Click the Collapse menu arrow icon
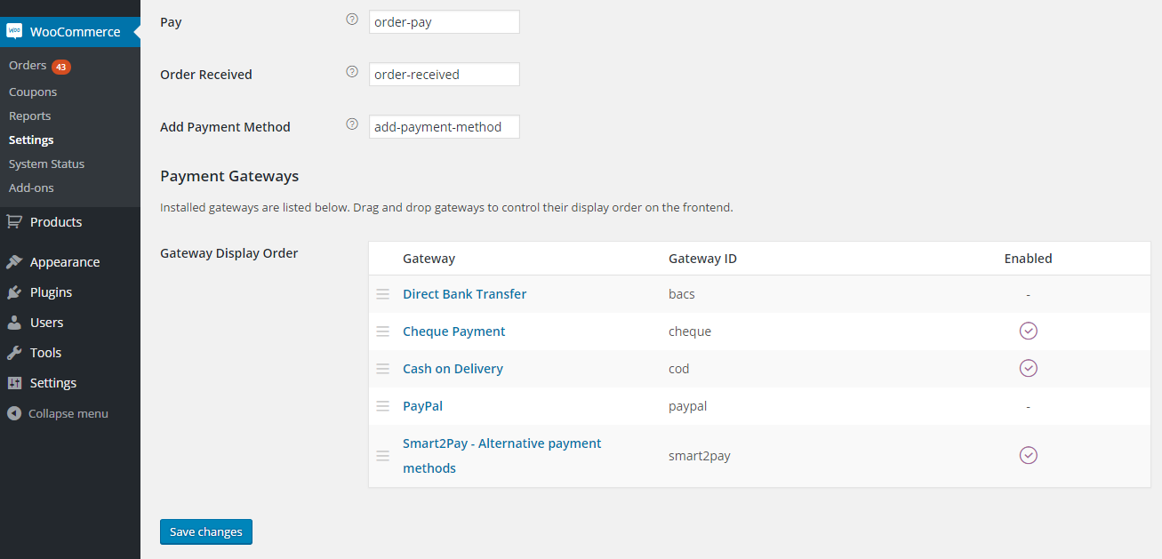This screenshot has width=1162, height=559. coord(14,413)
